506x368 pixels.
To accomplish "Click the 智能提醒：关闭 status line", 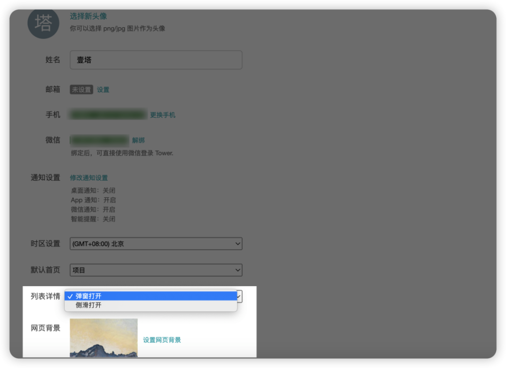I will 93,219.
